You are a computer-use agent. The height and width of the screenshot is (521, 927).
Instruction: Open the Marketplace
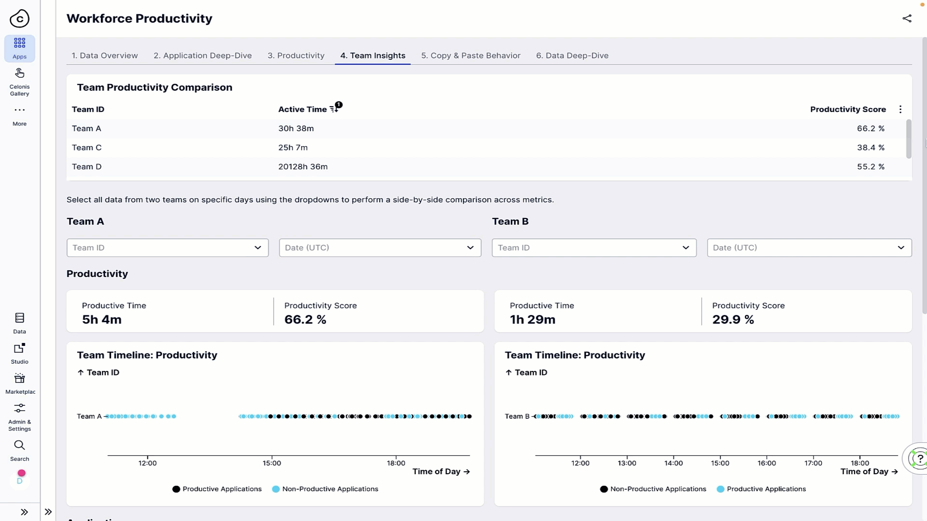pos(19,383)
